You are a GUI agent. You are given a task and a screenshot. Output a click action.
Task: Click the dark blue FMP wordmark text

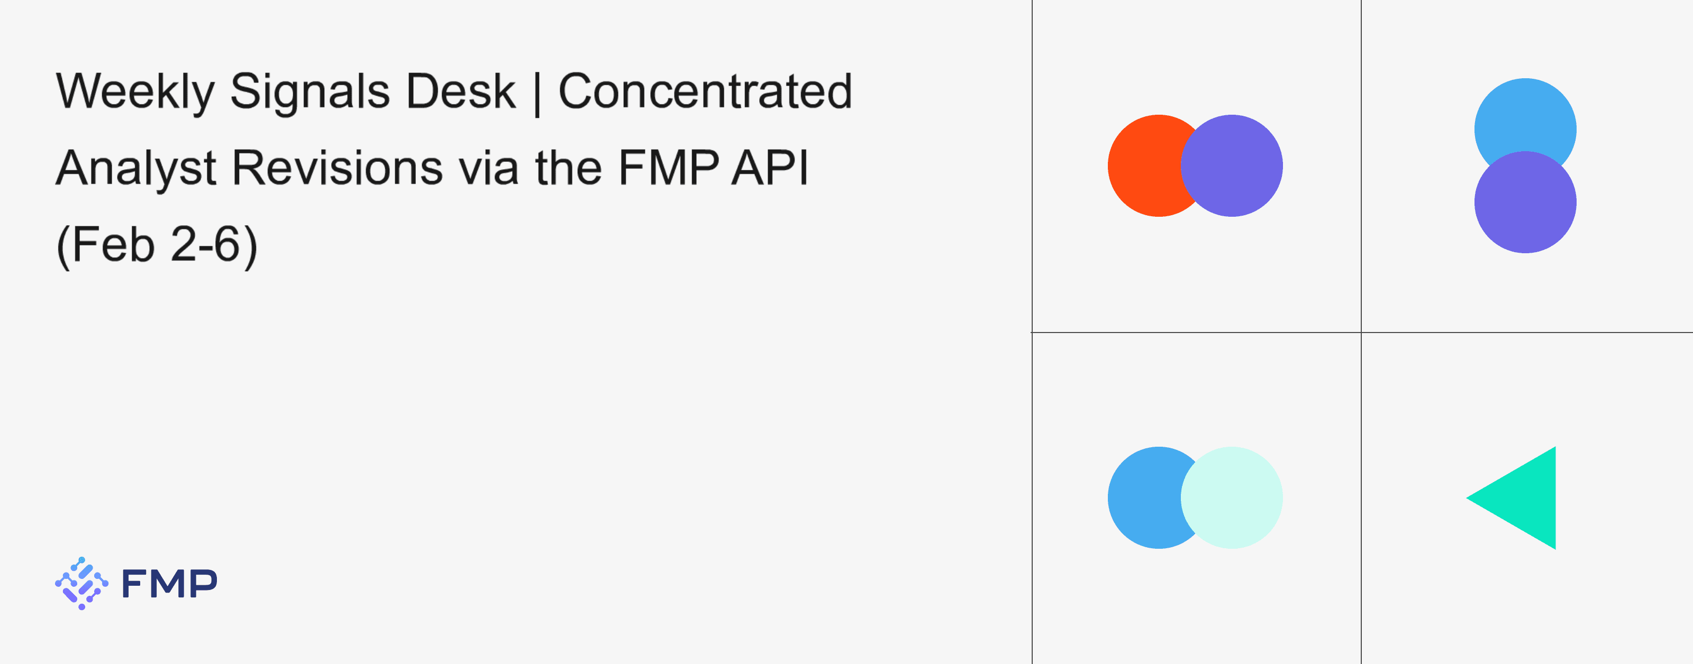169,583
